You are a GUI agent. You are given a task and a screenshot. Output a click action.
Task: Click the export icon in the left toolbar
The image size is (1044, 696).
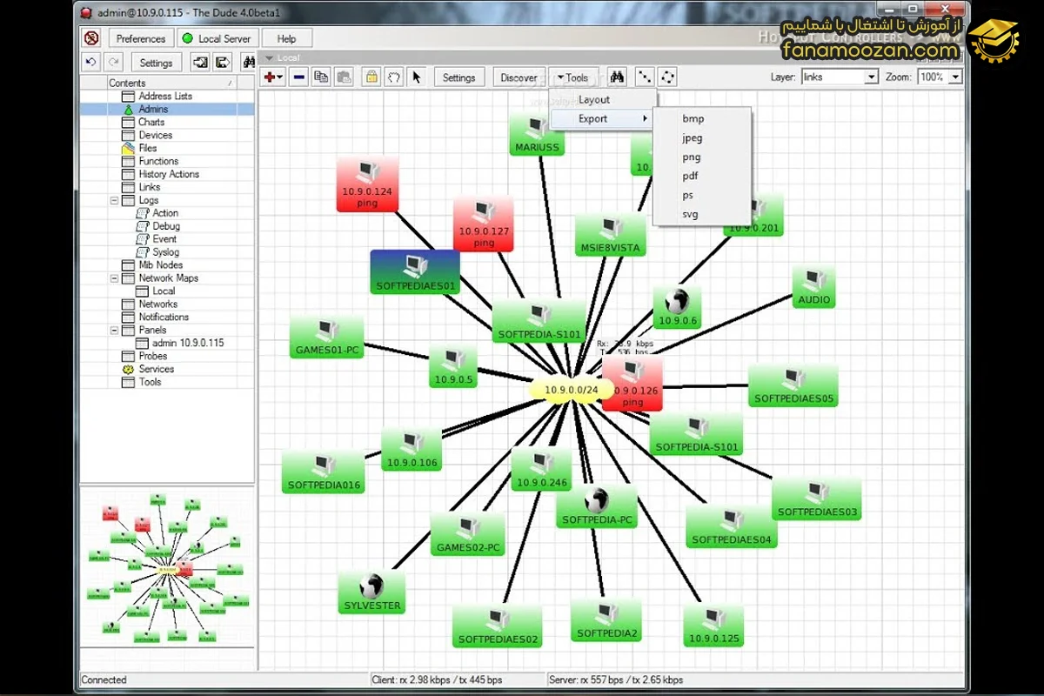223,62
